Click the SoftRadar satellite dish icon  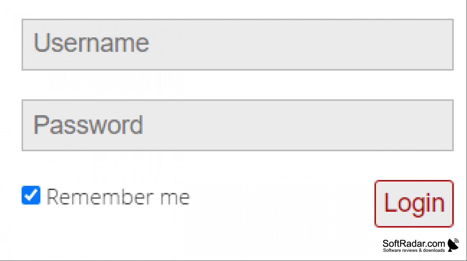[453, 245]
